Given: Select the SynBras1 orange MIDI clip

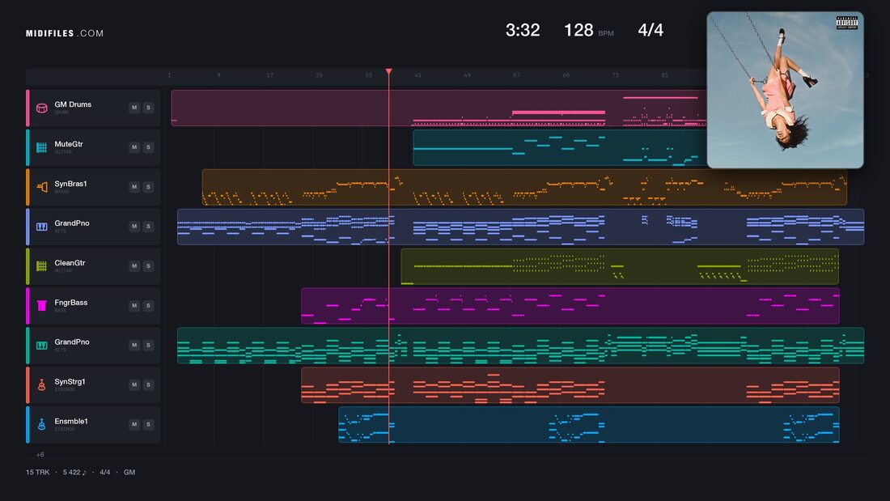Looking at the screenshot, I should tap(524, 187).
